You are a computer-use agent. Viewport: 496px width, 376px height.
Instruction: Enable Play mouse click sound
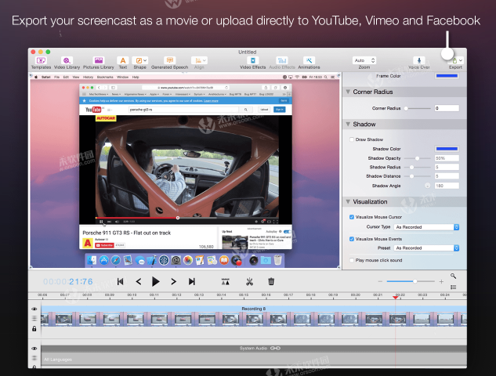click(351, 260)
